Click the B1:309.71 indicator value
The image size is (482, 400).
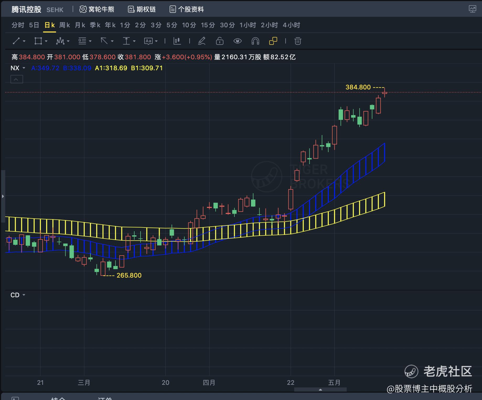147,68
